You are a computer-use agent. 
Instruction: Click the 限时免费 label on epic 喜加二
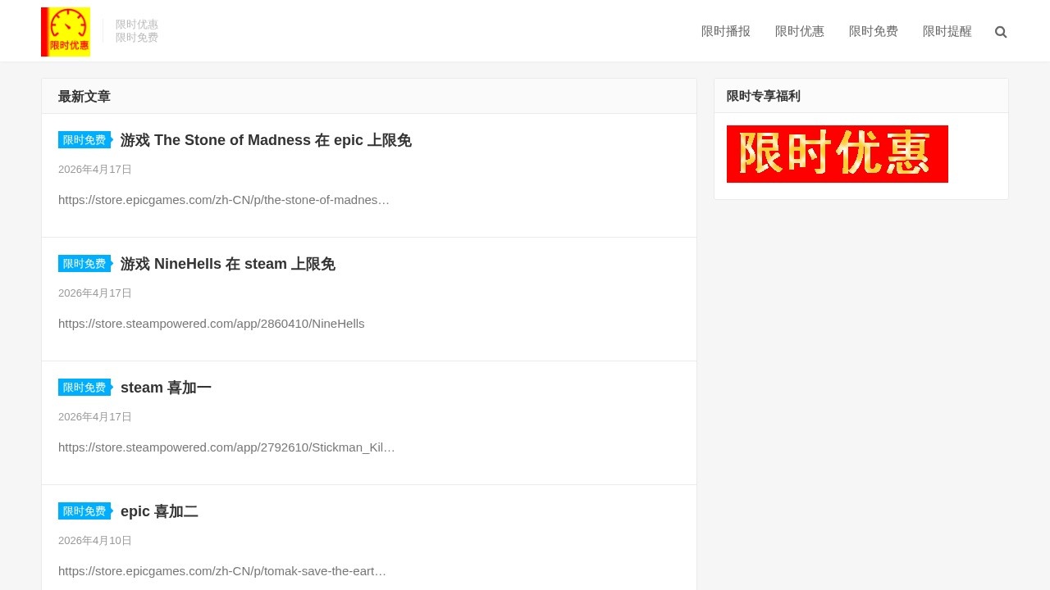click(84, 511)
